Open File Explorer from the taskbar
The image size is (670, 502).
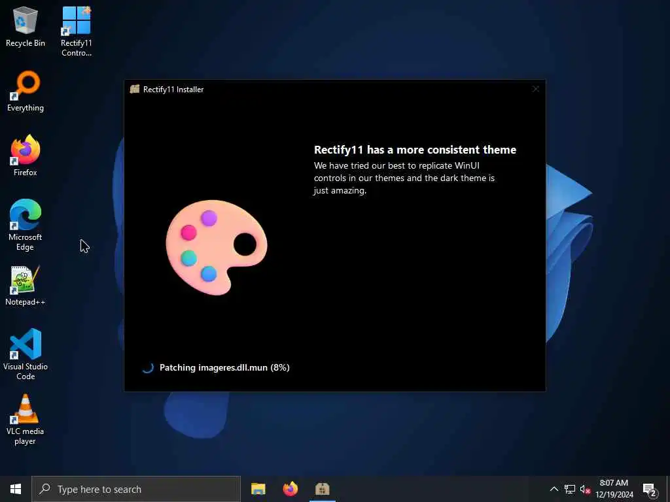coord(258,489)
